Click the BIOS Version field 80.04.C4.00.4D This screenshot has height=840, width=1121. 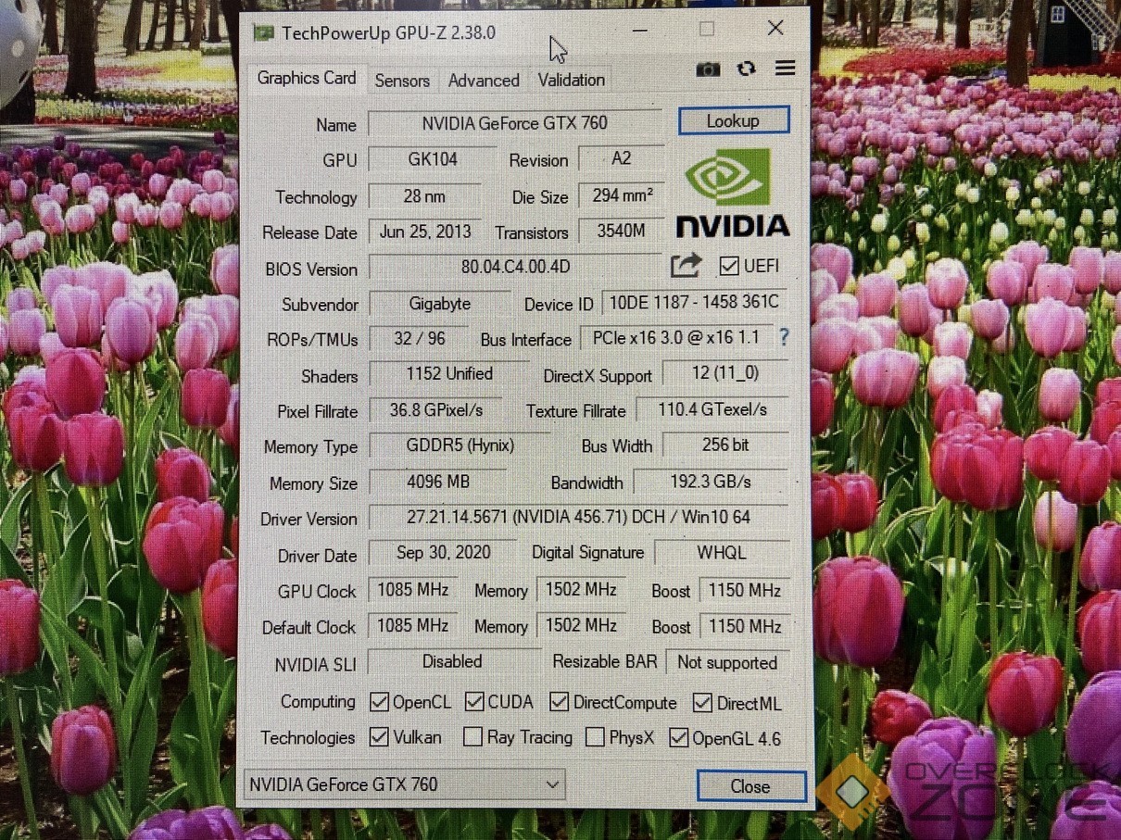(x=515, y=267)
